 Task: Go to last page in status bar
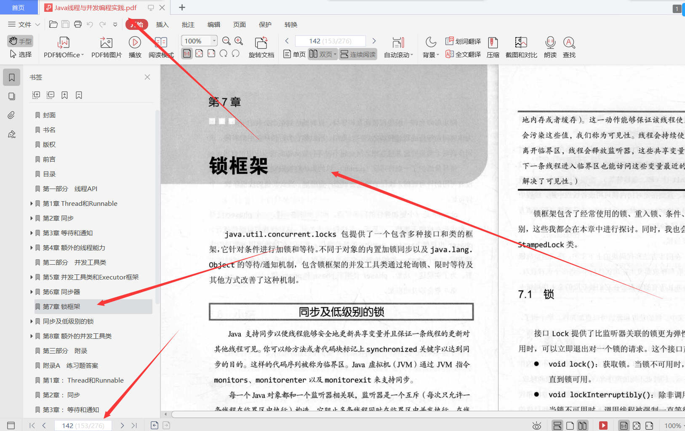point(134,426)
